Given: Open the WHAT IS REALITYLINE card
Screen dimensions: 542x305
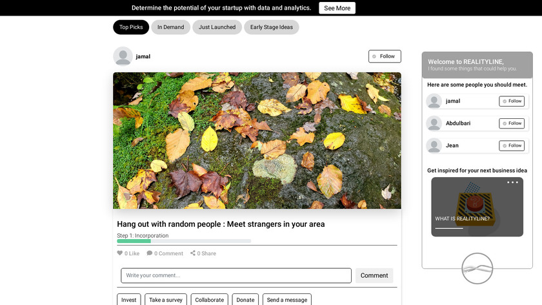Looking at the screenshot, I should tap(477, 207).
